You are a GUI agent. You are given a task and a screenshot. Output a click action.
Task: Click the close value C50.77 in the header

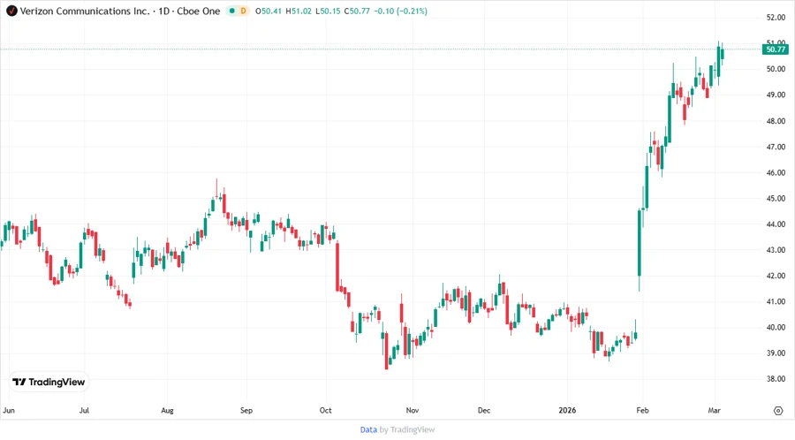pyautogui.click(x=357, y=11)
